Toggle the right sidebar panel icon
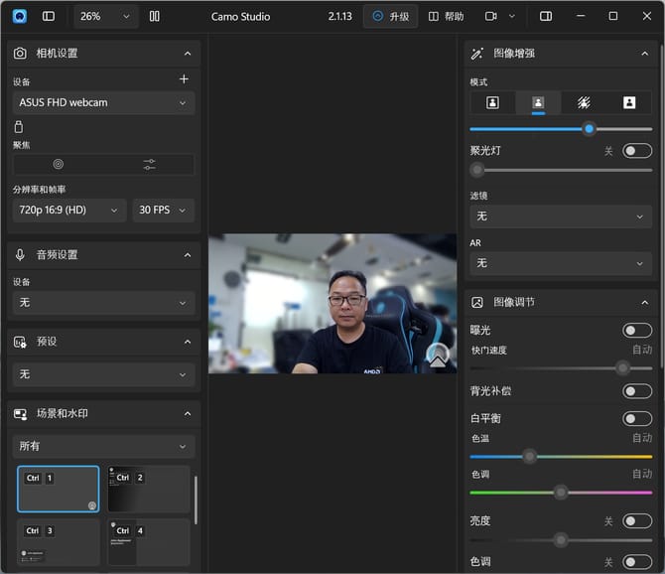Viewport: 665px width, 574px height. 546,16
